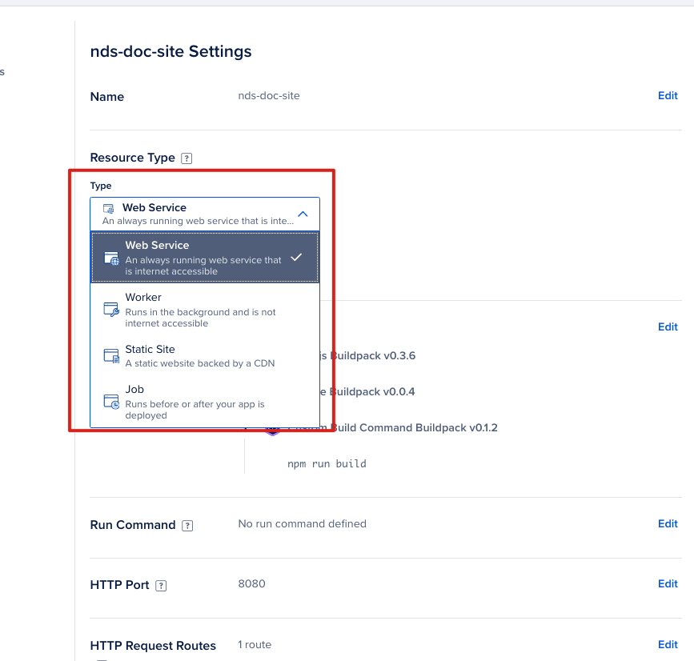Select the Worker option label
694x661 pixels.
(x=143, y=298)
